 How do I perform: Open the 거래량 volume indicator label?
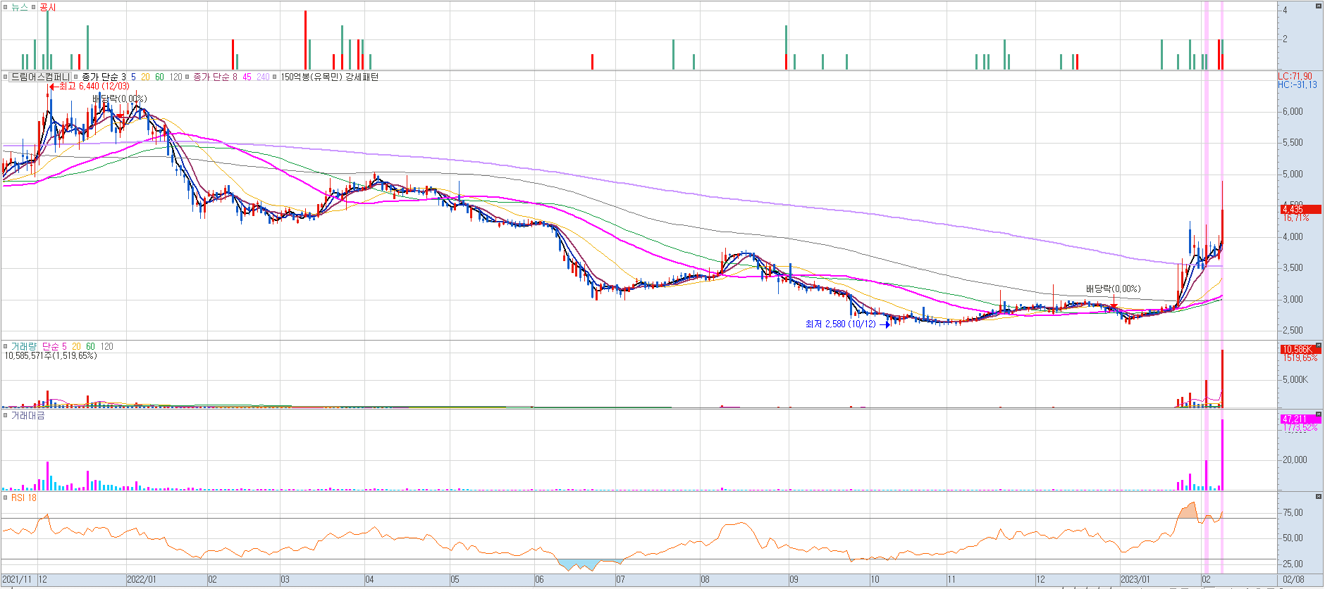(x=23, y=346)
